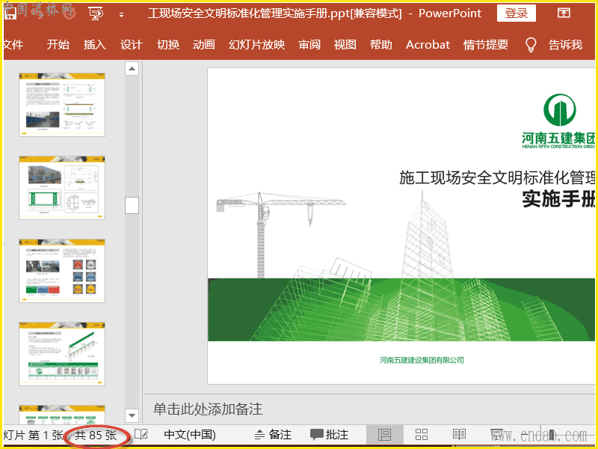Switch to Slide Sorter view icon
The image size is (598, 449).
point(422,435)
